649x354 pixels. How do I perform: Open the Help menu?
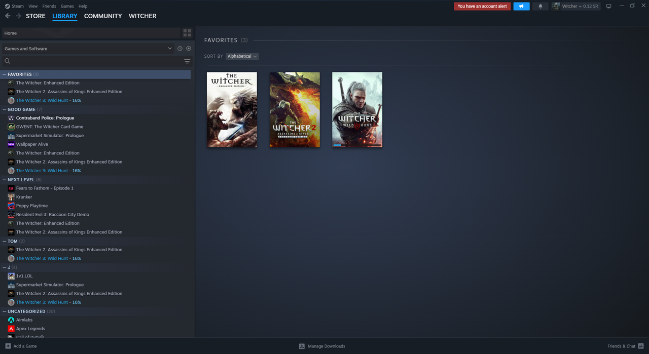pos(83,6)
